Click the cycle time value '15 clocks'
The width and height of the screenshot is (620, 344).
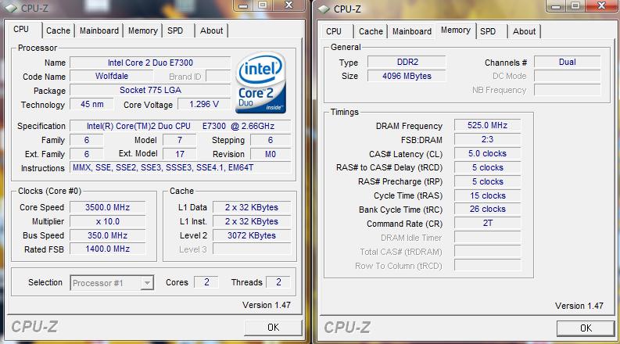pos(488,195)
